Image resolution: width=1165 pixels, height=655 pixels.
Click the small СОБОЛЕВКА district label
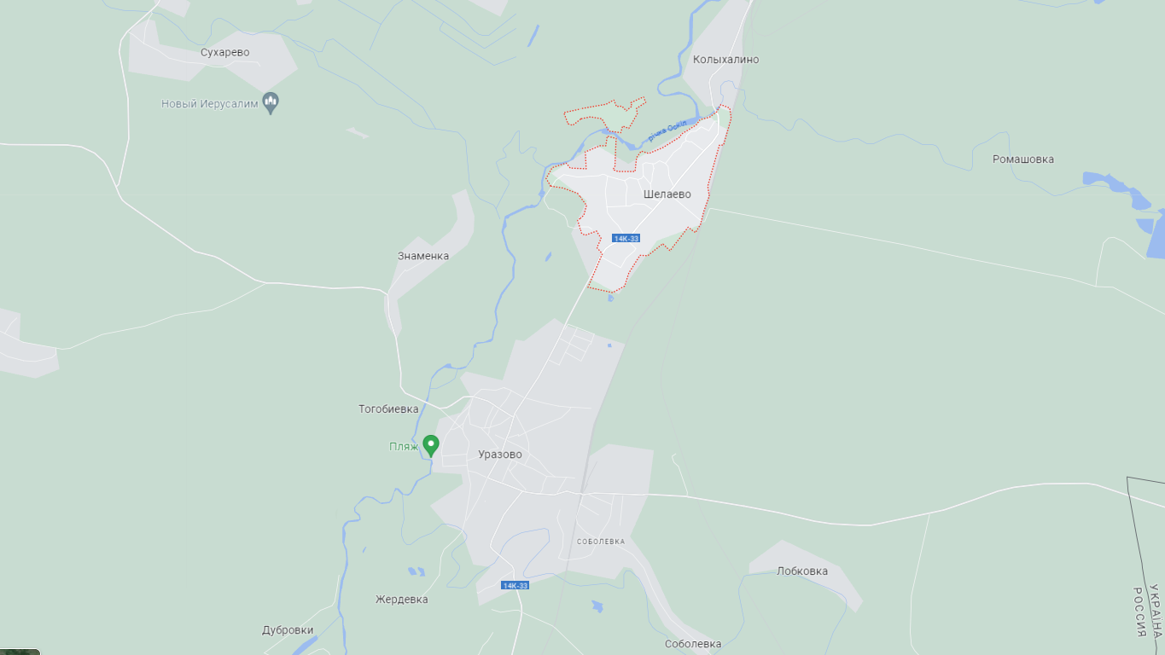coord(601,542)
